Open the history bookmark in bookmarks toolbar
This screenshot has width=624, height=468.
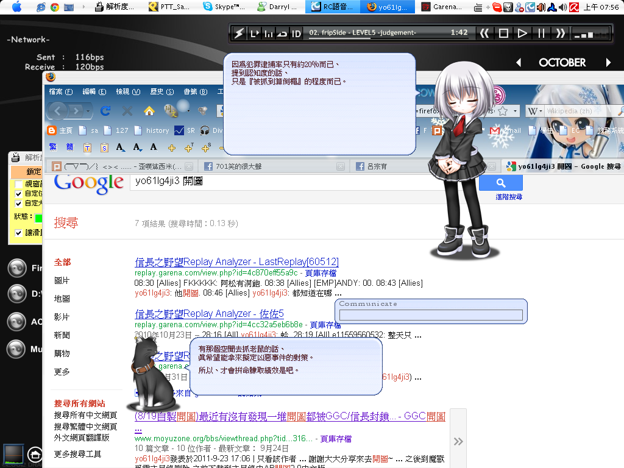(152, 130)
